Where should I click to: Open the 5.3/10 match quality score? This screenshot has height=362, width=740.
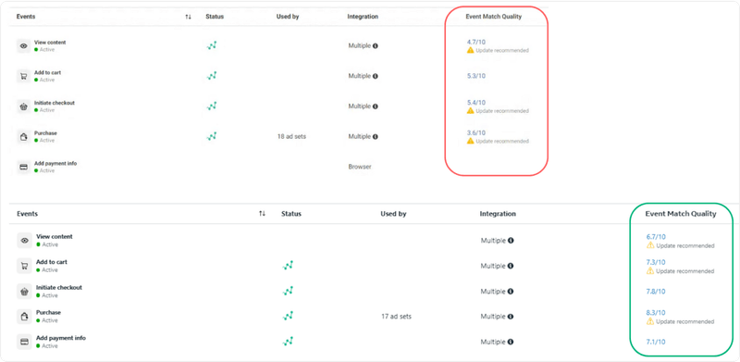[x=476, y=76]
